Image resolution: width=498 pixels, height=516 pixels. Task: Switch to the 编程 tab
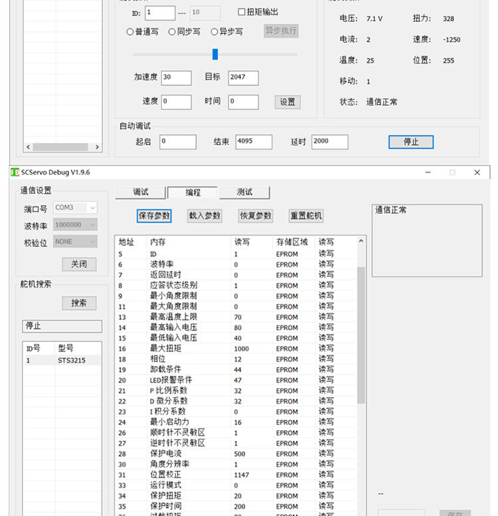pos(193,193)
